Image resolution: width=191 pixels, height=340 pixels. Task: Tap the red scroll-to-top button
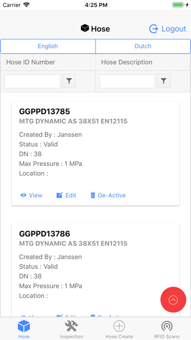coord(173,299)
